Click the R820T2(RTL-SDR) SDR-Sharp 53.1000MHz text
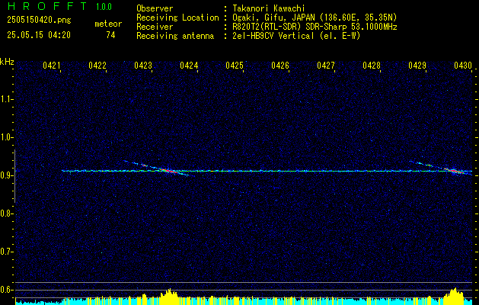This screenshot has height=305, width=479. tap(315, 27)
